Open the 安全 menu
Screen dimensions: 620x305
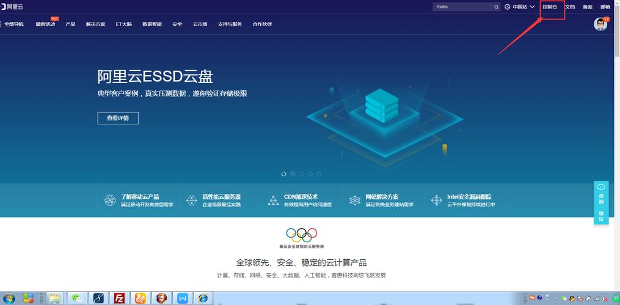tap(177, 24)
